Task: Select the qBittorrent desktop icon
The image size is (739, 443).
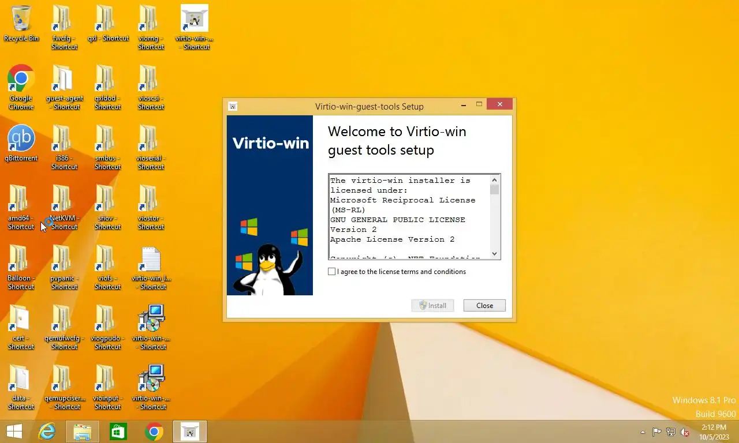Action: (21, 144)
